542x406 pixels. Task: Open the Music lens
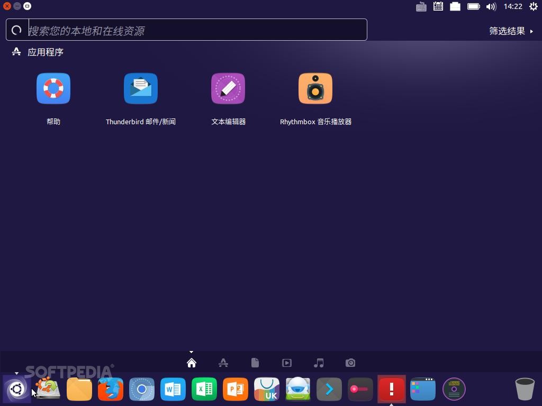pos(318,363)
